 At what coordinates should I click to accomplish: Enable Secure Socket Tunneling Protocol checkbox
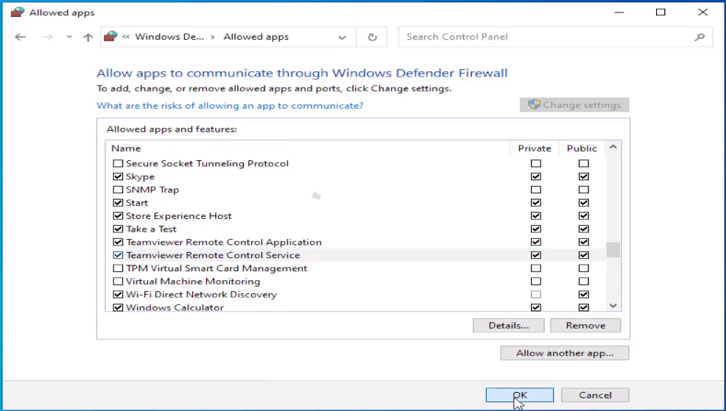[118, 163]
